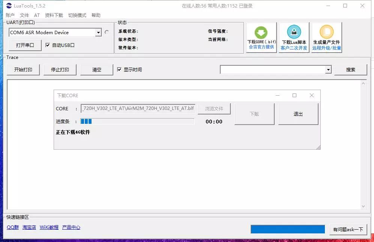The width and height of the screenshot is (374, 242).
Task: Click the CORE file path input field
Action: (138, 108)
